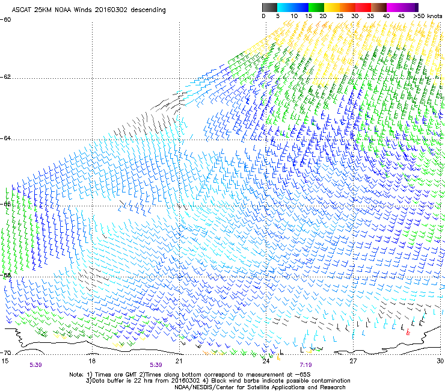Click the '35' knots legend number

pos(370,16)
